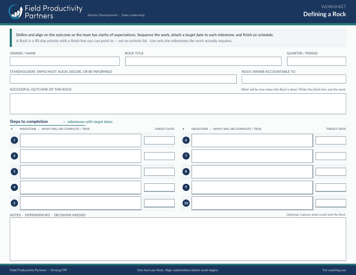Click the milestone 1 description field
356x275 pixels.
coord(80,140)
